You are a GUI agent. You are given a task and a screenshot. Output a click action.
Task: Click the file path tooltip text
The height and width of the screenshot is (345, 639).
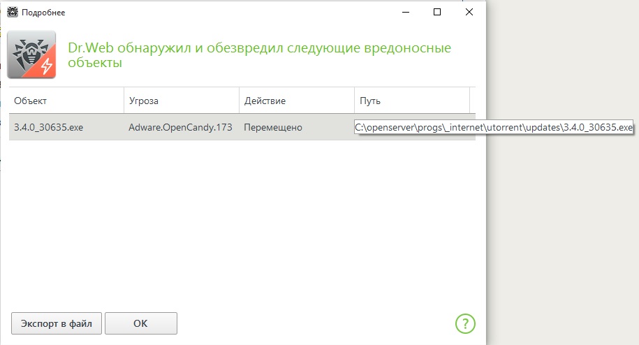pos(494,128)
